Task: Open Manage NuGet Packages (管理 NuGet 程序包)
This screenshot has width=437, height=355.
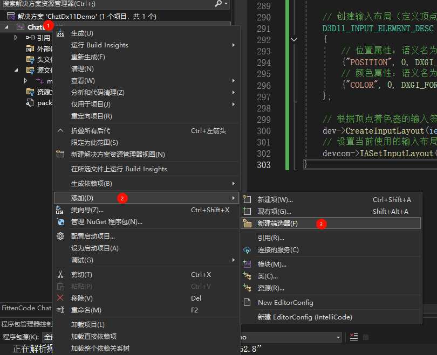Action: pyautogui.click(x=106, y=221)
